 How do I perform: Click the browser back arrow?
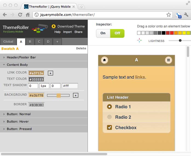[x=5, y=15]
